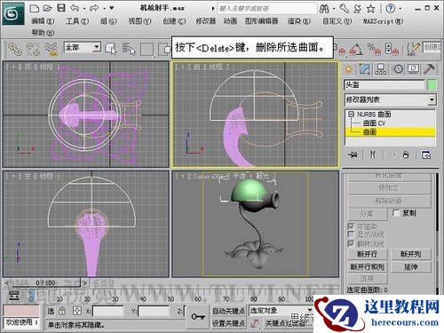This screenshot has height=333, width=444.
Task: Click the Extend button
Action: (411, 267)
